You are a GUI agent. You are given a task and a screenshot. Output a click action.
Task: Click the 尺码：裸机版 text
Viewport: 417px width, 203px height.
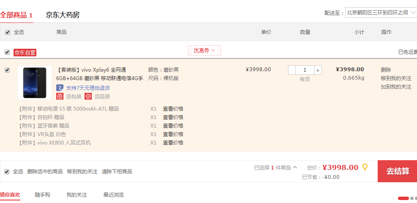point(163,78)
